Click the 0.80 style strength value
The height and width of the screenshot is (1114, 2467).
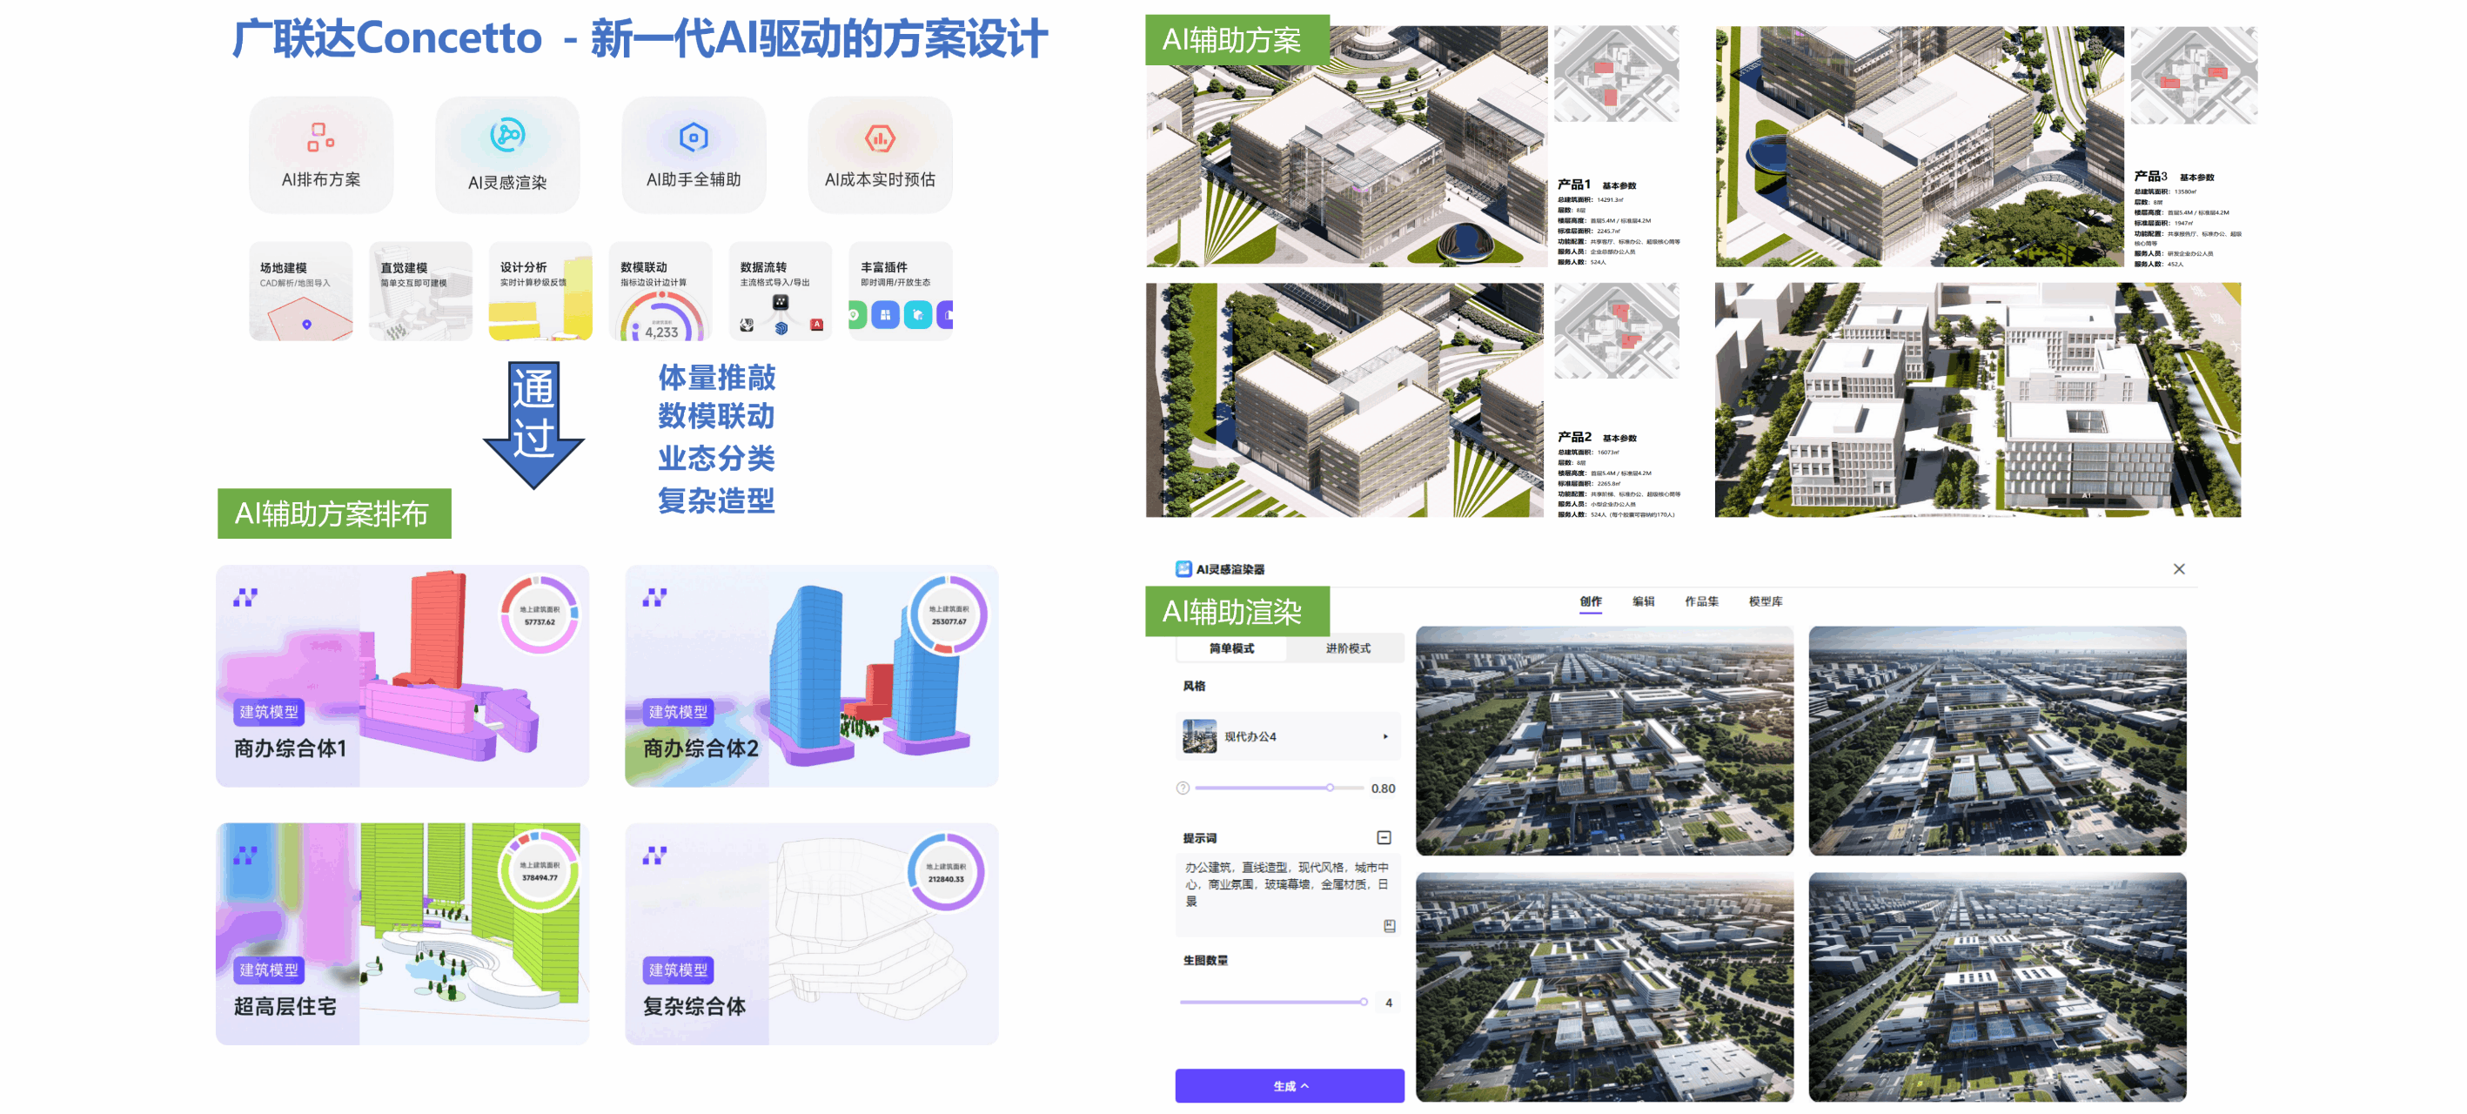pos(1383,789)
